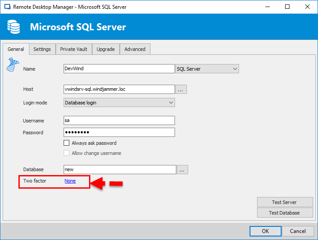
Task: Open the Private Vault tab
Action: click(x=74, y=49)
